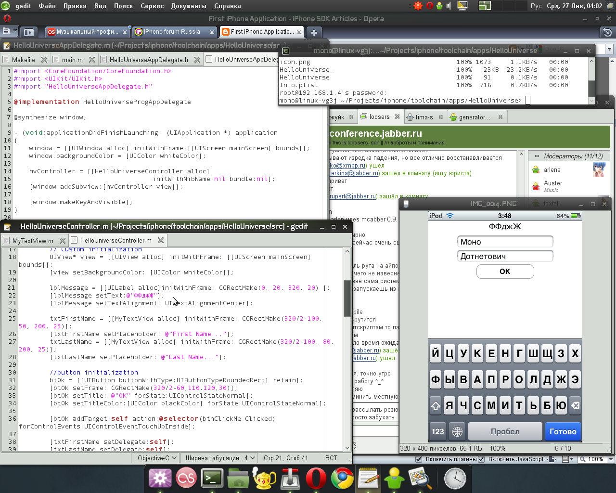Open the clock icon in the dock
The height and width of the screenshot is (493, 616).
(x=454, y=478)
